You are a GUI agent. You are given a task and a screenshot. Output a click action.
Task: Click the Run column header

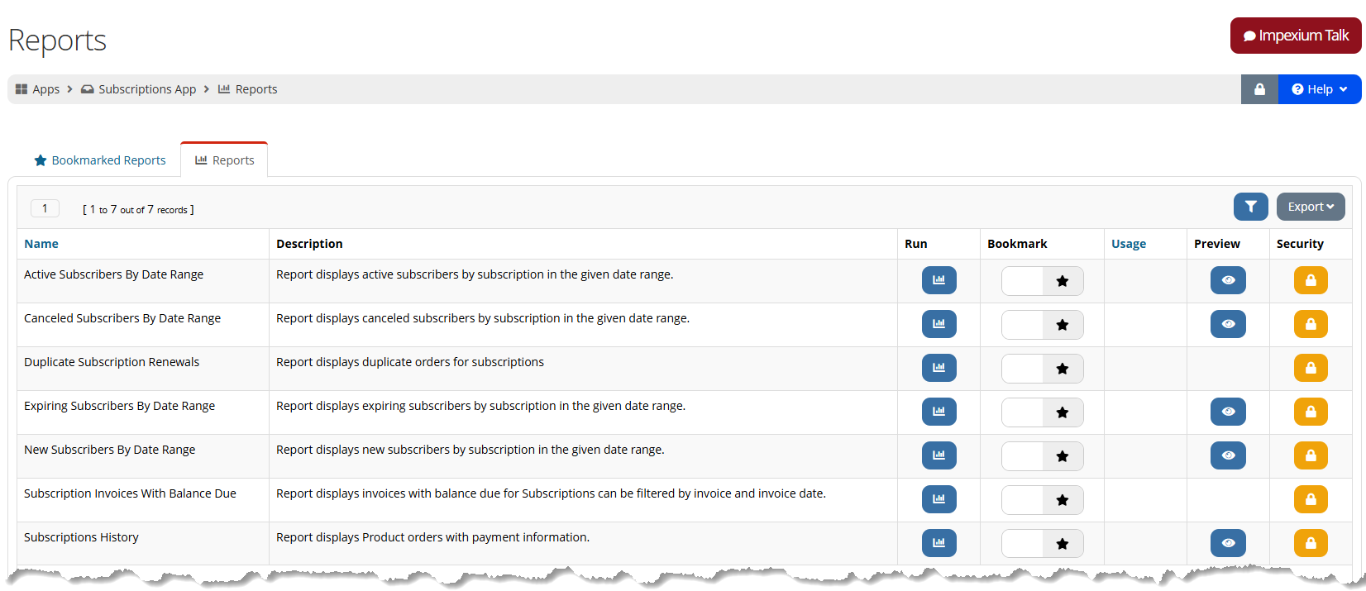916,244
